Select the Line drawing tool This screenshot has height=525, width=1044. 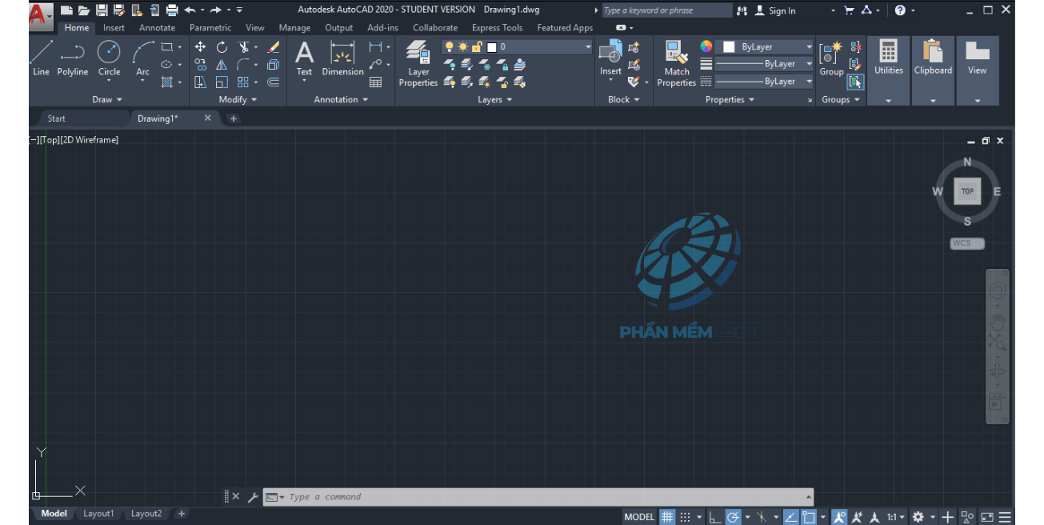[41, 58]
